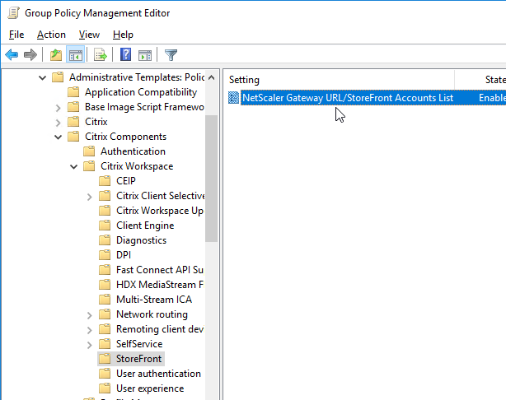Click the Export List toolbar icon
Viewport: 506px width, 400px height.
(x=100, y=55)
